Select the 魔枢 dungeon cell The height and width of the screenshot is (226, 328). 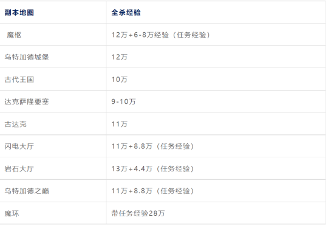14,35
